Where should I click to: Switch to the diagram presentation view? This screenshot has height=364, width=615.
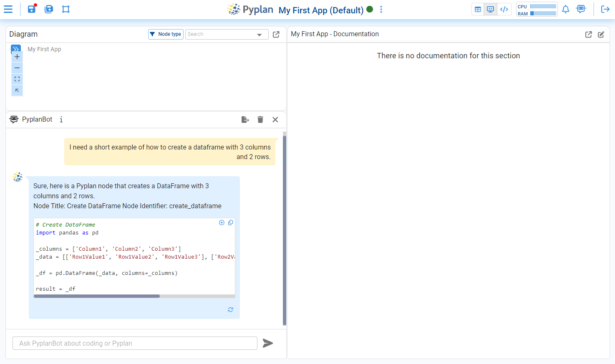[x=491, y=9]
